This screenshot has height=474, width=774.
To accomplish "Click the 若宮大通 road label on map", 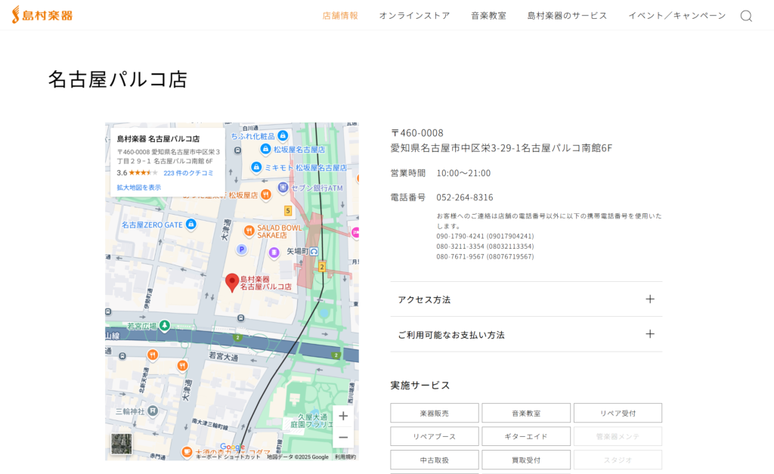I will point(223,356).
